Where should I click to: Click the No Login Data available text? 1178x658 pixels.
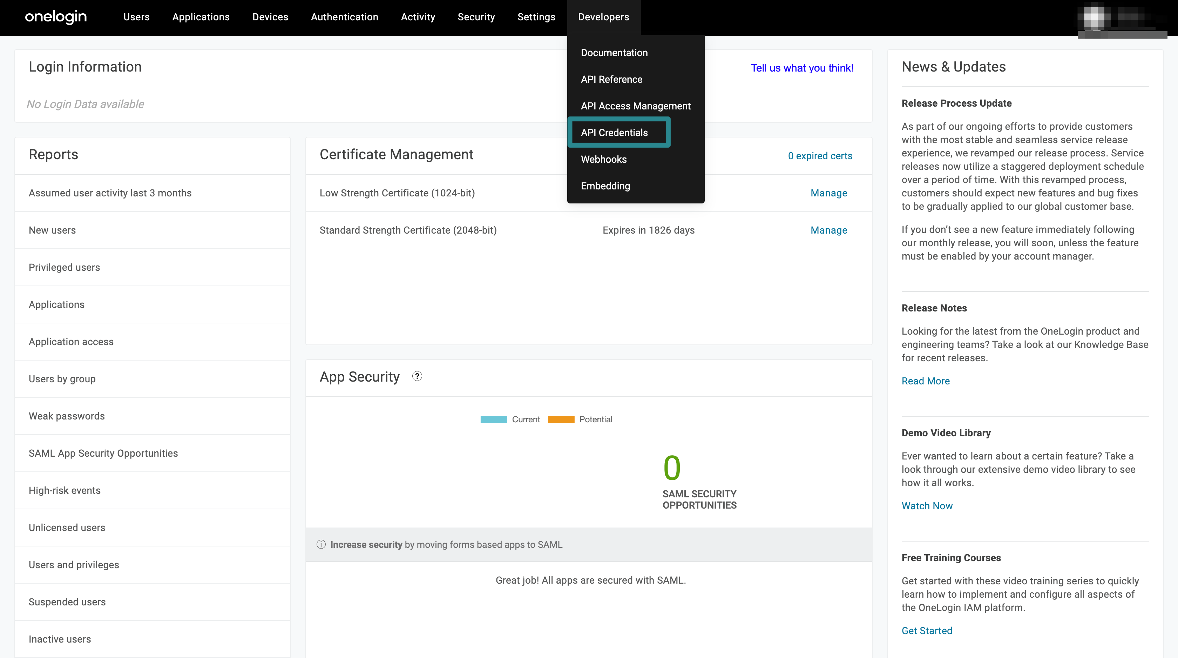click(x=85, y=104)
